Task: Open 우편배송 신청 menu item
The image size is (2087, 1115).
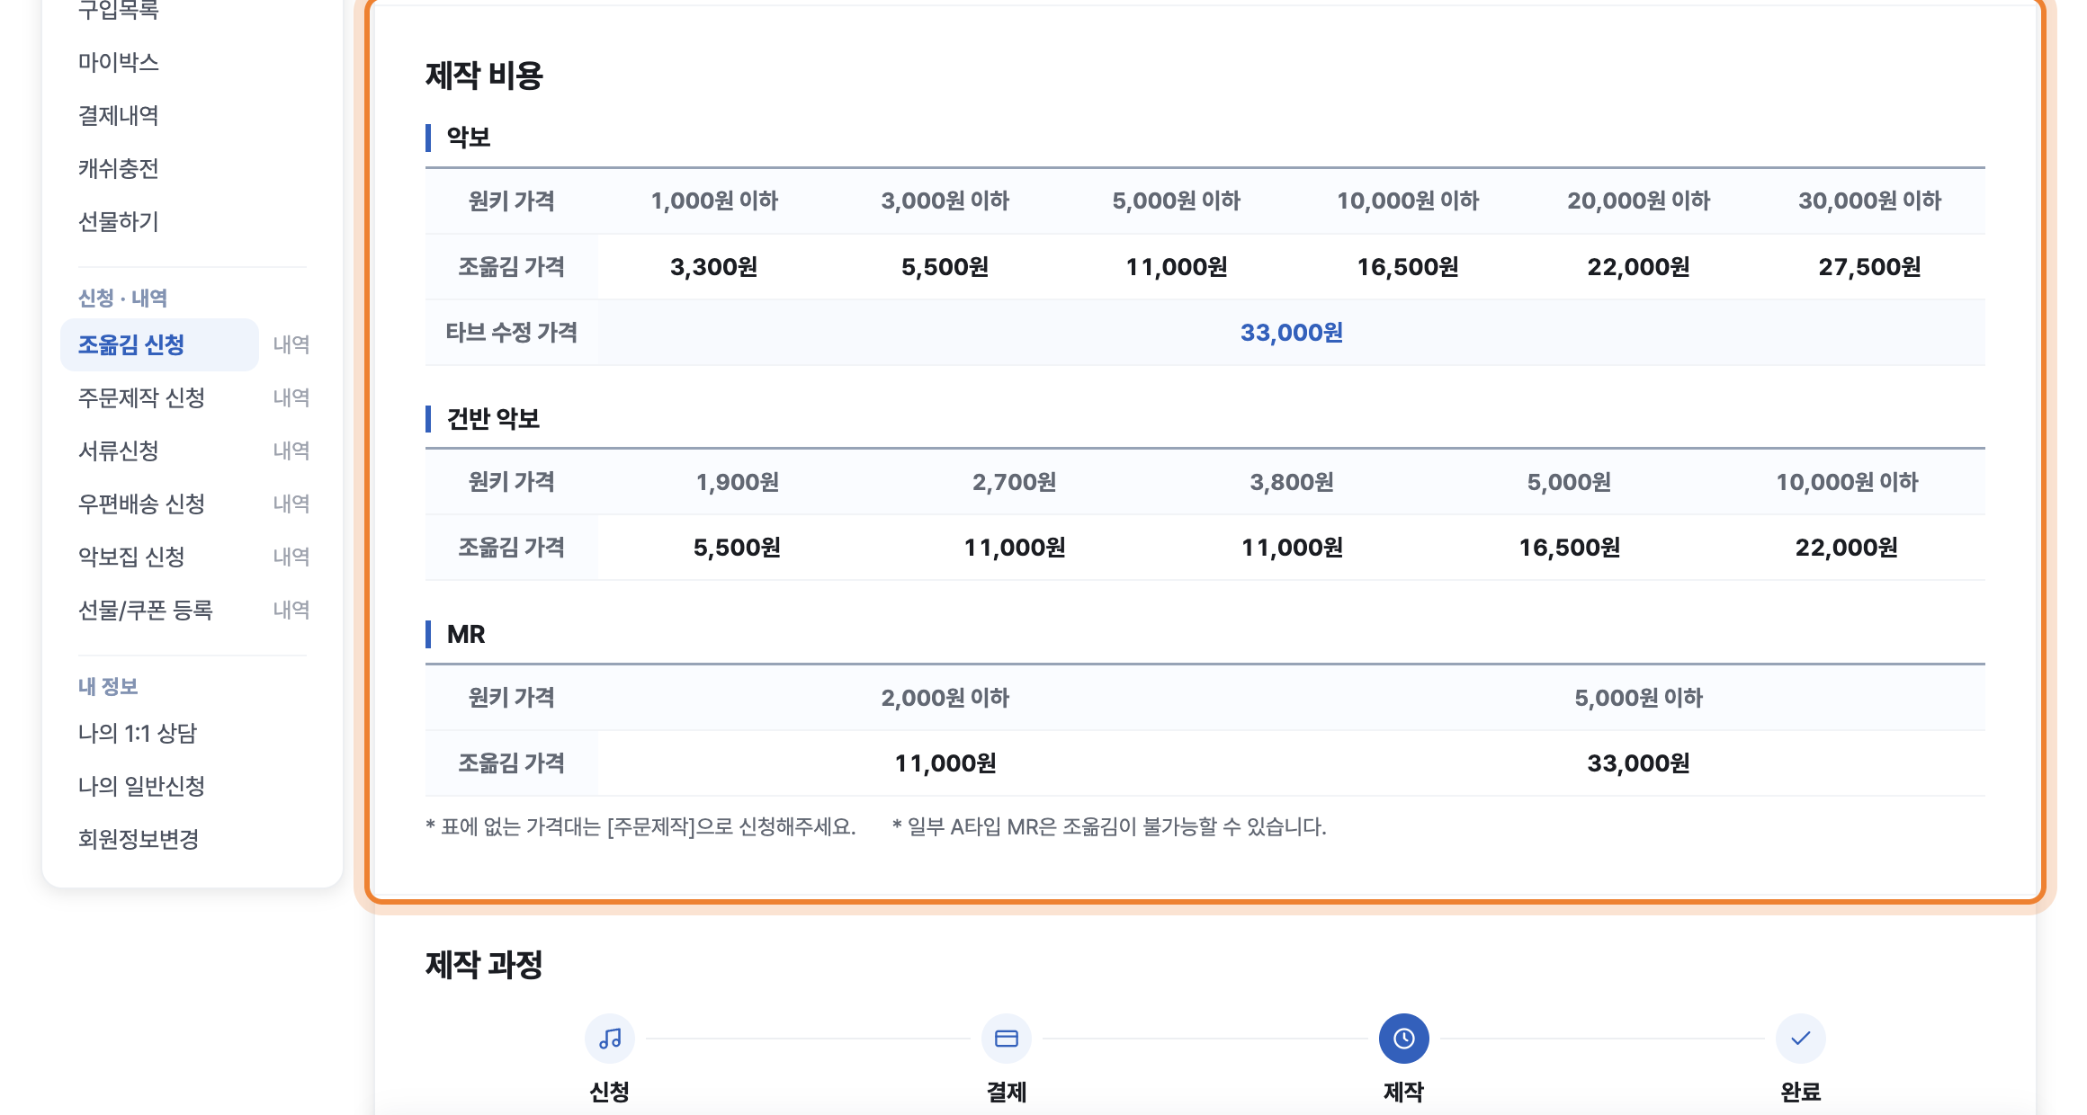Action: click(x=142, y=504)
